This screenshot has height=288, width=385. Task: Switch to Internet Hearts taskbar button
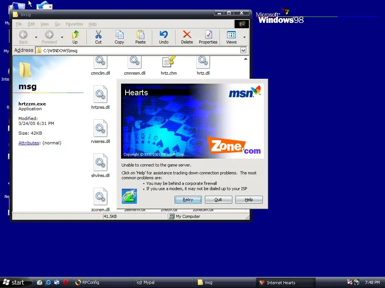pyautogui.click(x=286, y=283)
